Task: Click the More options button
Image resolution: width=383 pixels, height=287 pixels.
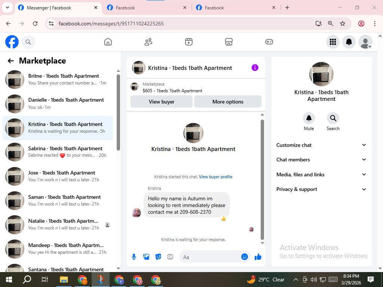Action: [228, 102]
